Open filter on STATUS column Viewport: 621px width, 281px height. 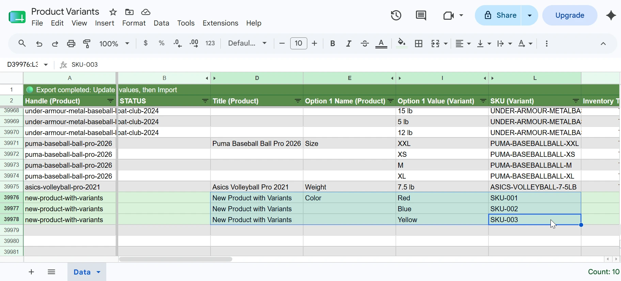click(x=205, y=101)
